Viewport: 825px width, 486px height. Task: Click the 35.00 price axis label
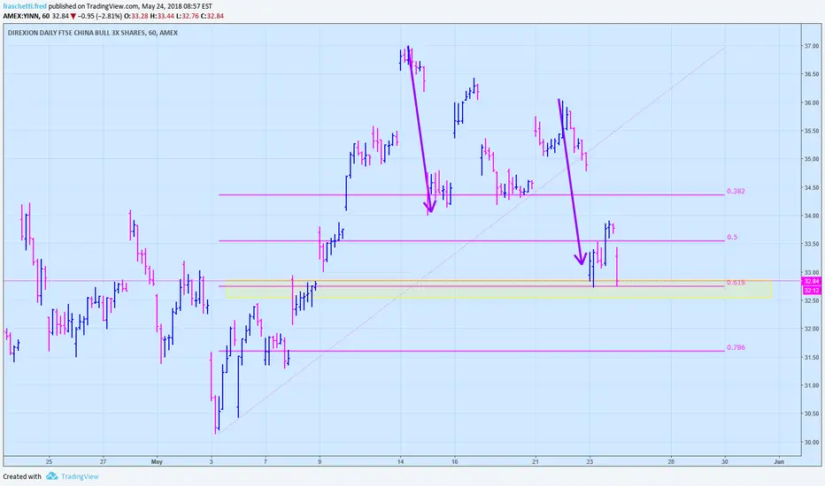click(x=812, y=159)
